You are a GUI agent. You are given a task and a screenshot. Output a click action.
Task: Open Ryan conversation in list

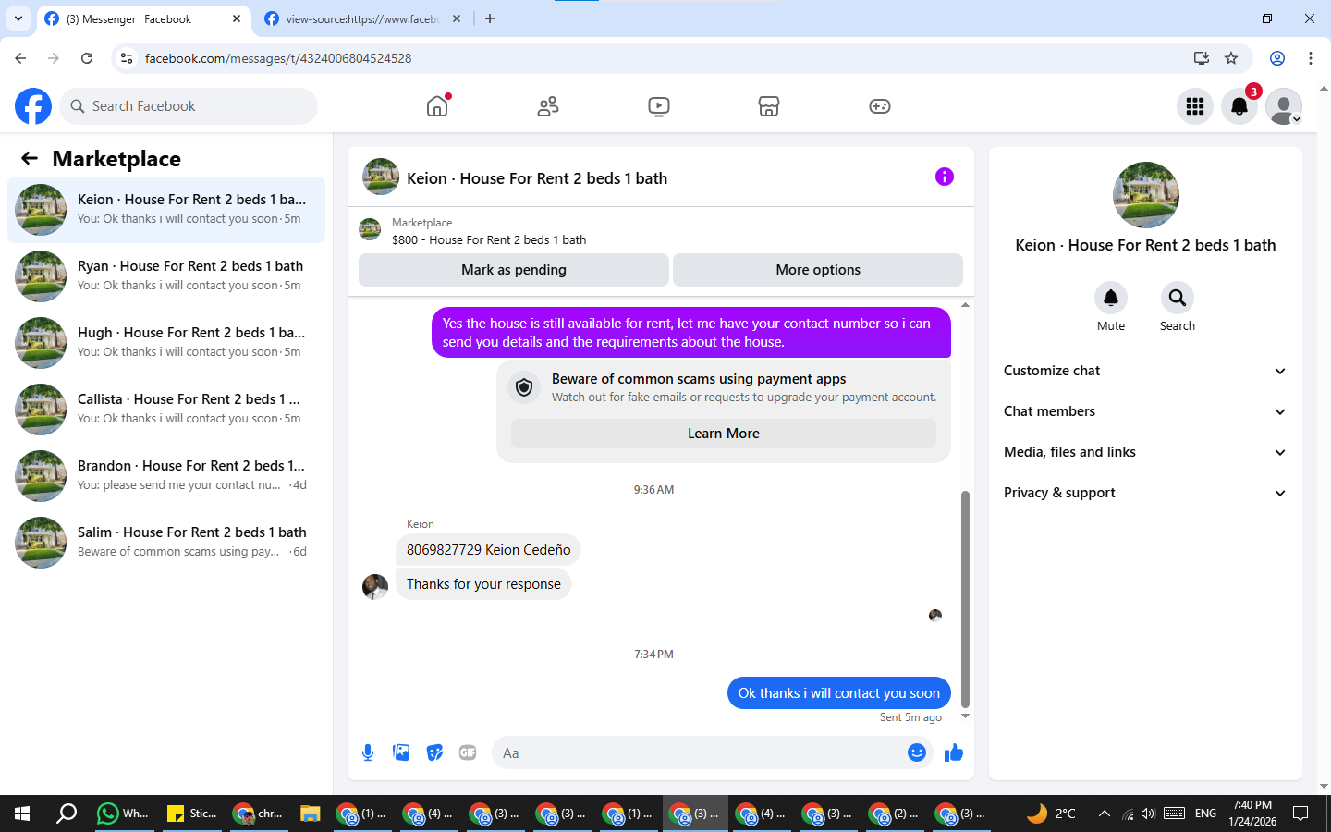[166, 276]
